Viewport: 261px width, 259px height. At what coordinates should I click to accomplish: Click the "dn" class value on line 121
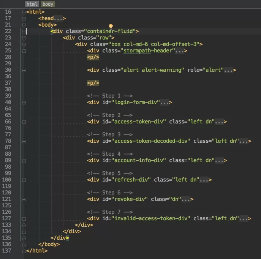(175, 199)
